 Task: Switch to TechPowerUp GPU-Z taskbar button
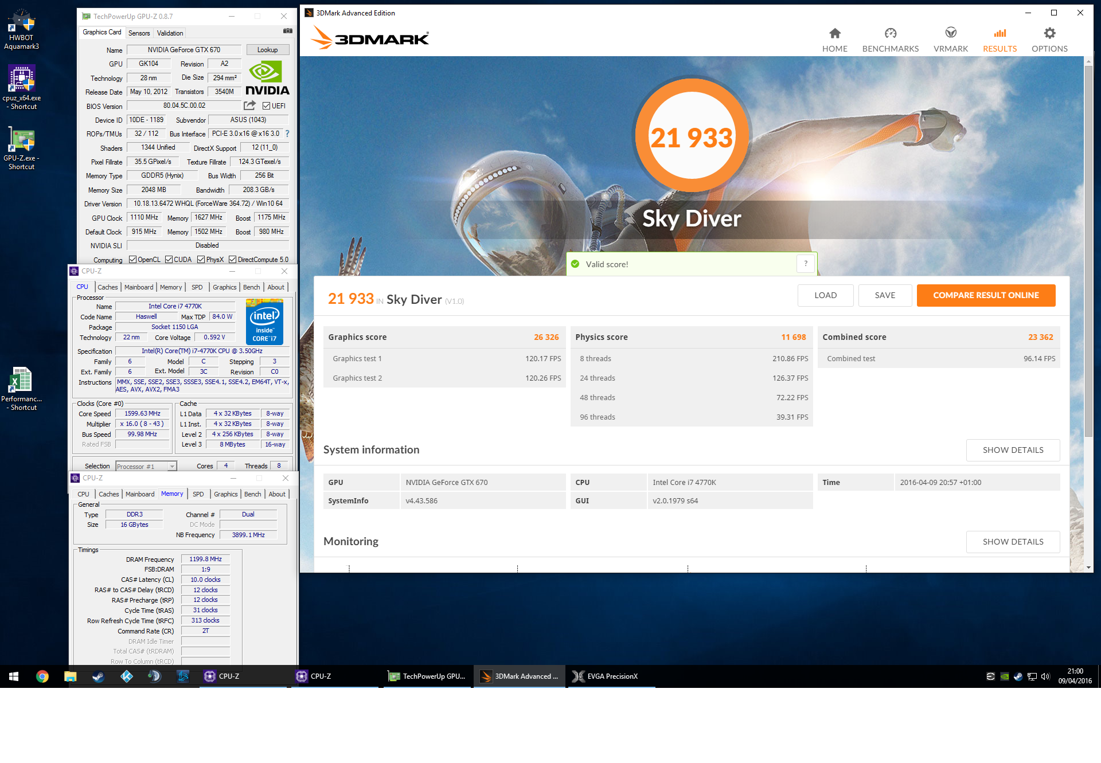428,676
